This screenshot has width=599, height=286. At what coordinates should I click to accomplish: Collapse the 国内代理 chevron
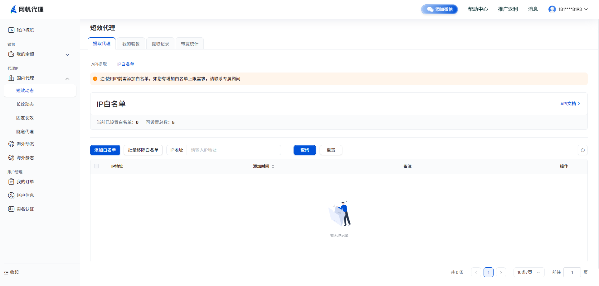coord(67,79)
